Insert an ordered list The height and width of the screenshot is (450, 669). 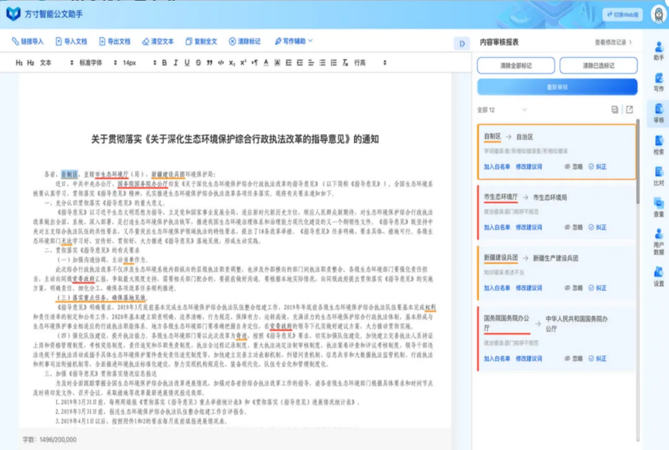(x=334, y=63)
